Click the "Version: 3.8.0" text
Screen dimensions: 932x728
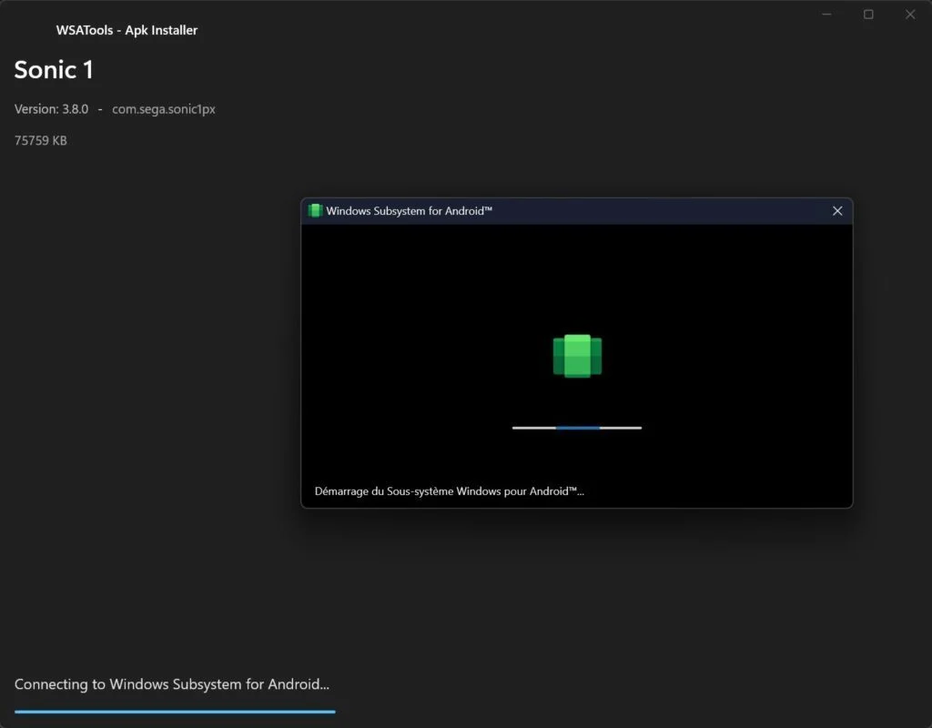click(51, 109)
